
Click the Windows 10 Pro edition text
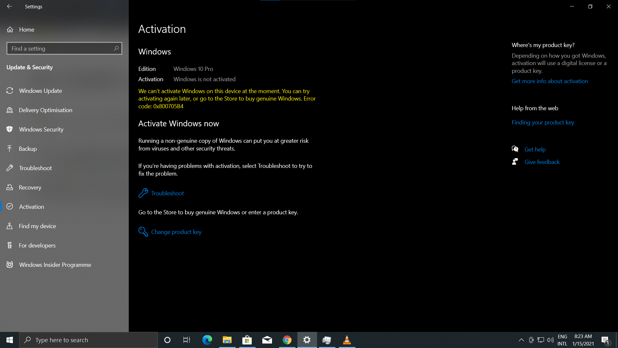tap(193, 69)
